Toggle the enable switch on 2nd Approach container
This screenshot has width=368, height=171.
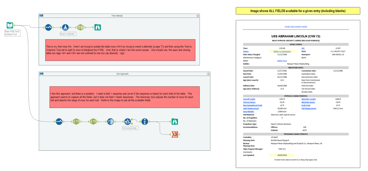click(x=41, y=74)
